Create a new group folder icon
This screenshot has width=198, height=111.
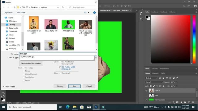tap(185, 102)
